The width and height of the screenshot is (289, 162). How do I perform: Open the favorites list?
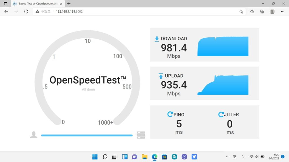point(252,12)
